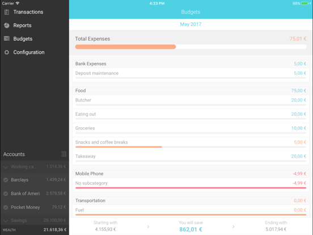Screen dimensions: 313x235
Task: Open Transactions clipboard icon
Action: [x=7, y=12]
